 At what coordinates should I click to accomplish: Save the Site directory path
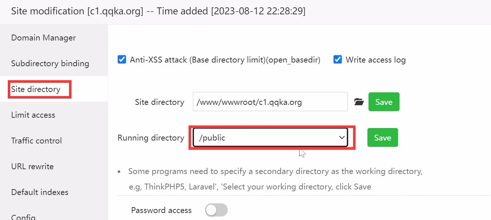pyautogui.click(x=384, y=102)
